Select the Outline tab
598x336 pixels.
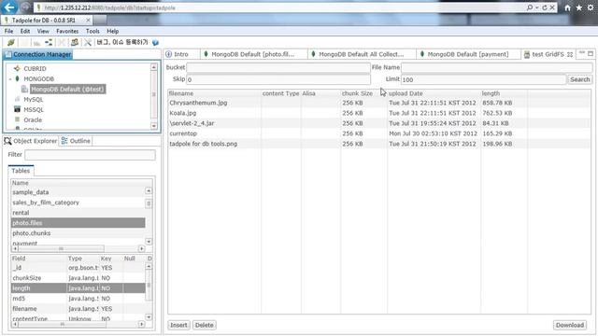point(76,141)
